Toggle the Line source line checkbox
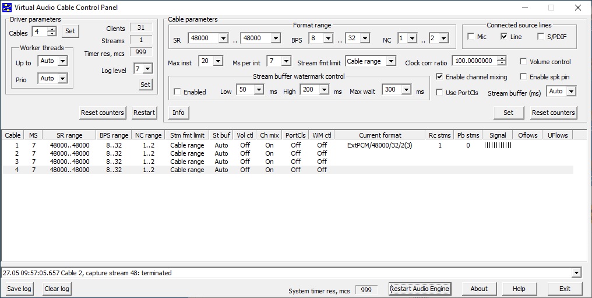This screenshot has height=298, width=592. coord(504,37)
